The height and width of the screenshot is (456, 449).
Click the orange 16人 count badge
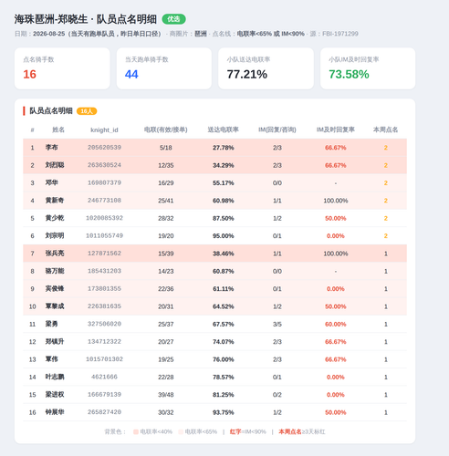coord(87,111)
